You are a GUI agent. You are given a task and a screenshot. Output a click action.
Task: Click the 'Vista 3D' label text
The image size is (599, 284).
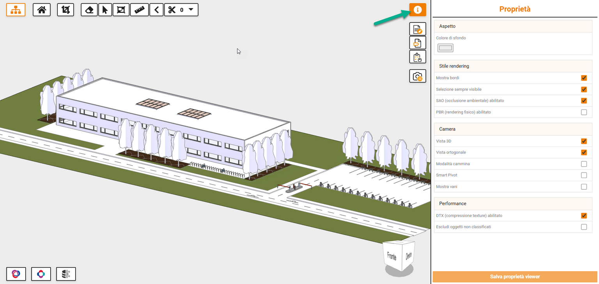coord(443,141)
